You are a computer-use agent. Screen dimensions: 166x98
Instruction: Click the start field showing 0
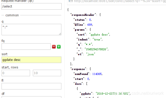[16, 73]
